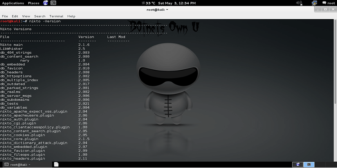
Task: Open the network connections tray icon
Action: (x=314, y=3)
